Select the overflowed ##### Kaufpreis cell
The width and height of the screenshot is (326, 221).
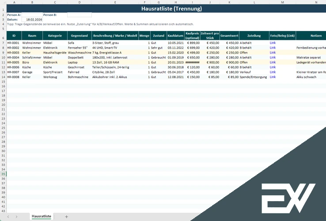(x=192, y=62)
